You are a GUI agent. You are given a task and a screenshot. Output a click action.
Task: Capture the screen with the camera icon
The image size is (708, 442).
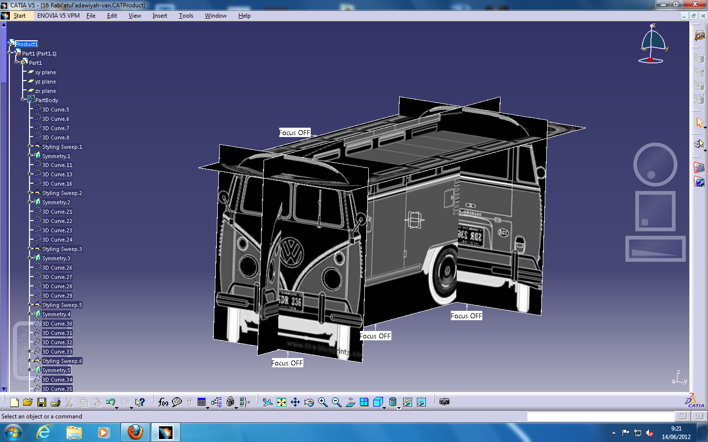[x=444, y=402]
